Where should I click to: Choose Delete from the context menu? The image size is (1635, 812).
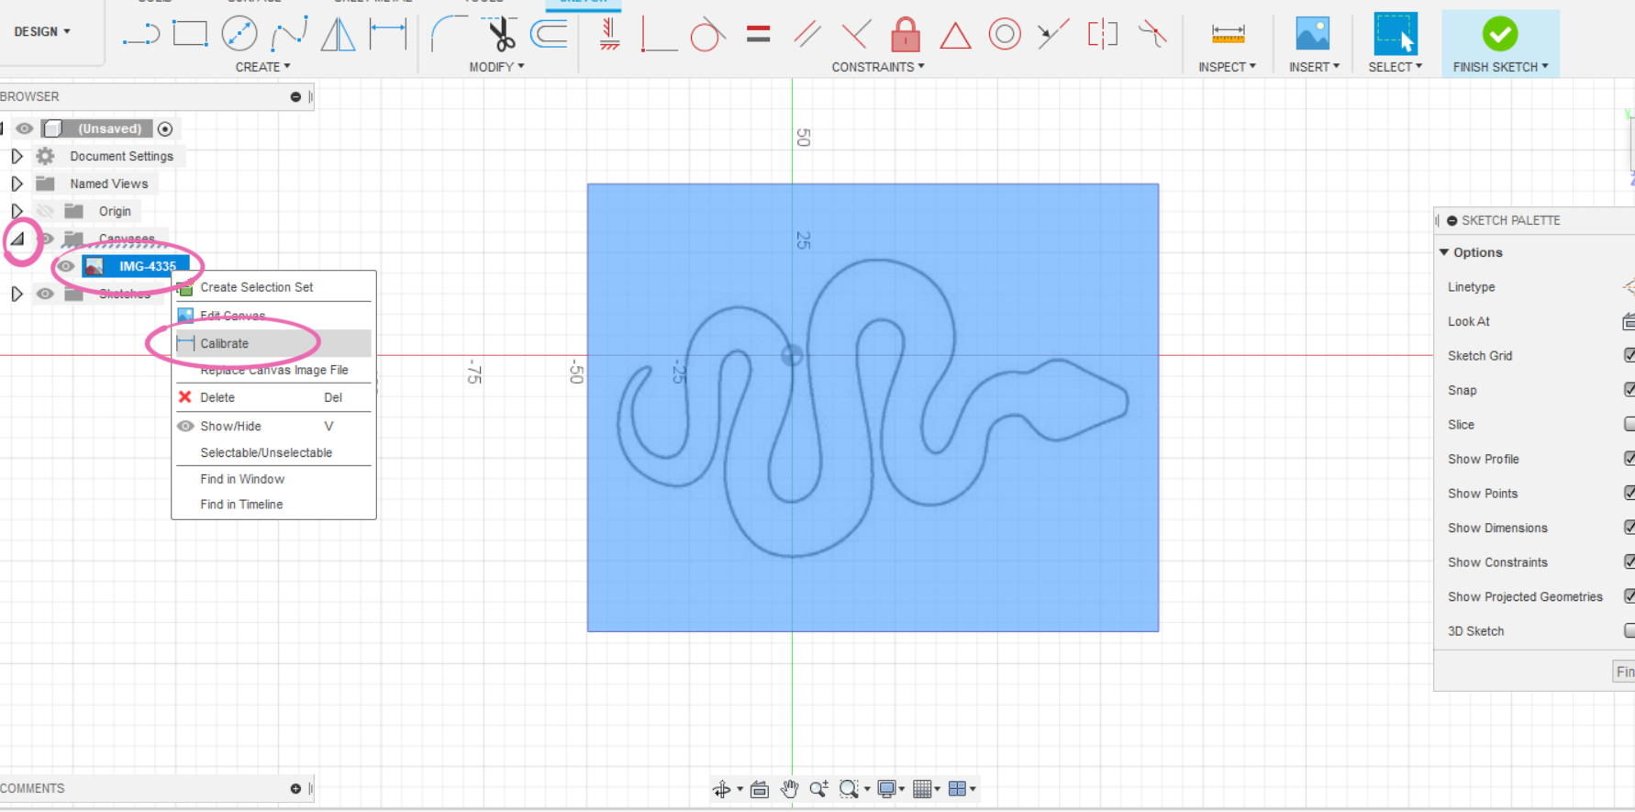tap(273, 397)
